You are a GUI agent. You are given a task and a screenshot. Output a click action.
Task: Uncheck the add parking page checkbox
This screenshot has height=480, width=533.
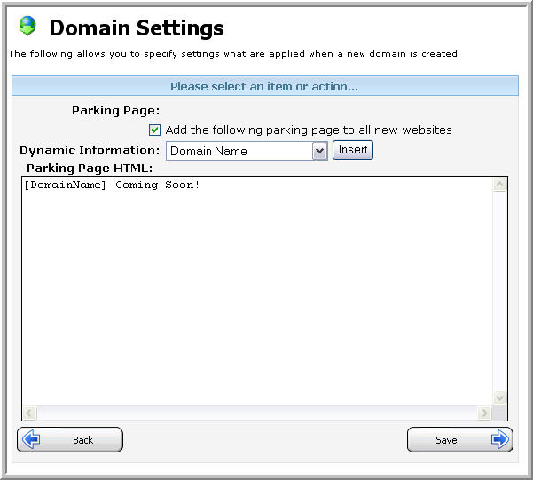click(x=154, y=130)
